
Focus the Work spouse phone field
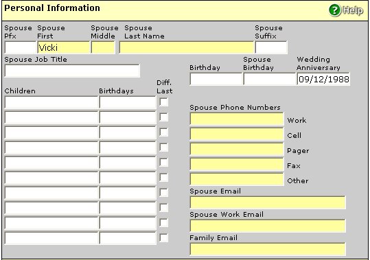tap(237, 119)
